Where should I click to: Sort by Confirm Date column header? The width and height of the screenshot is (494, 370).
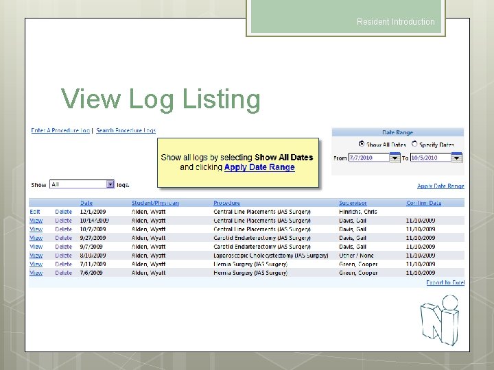click(423, 203)
